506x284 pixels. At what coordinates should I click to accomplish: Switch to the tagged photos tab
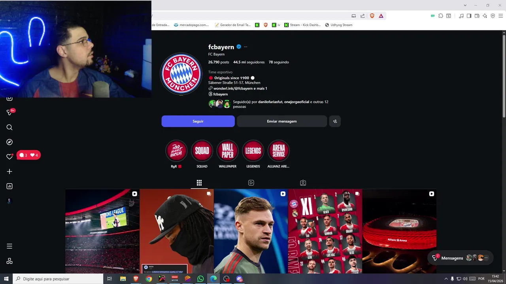303,183
